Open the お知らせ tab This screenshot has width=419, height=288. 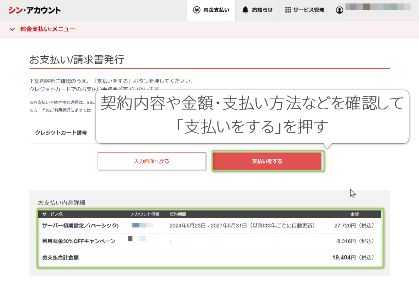257,10
